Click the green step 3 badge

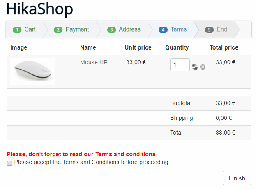[x=111, y=30]
